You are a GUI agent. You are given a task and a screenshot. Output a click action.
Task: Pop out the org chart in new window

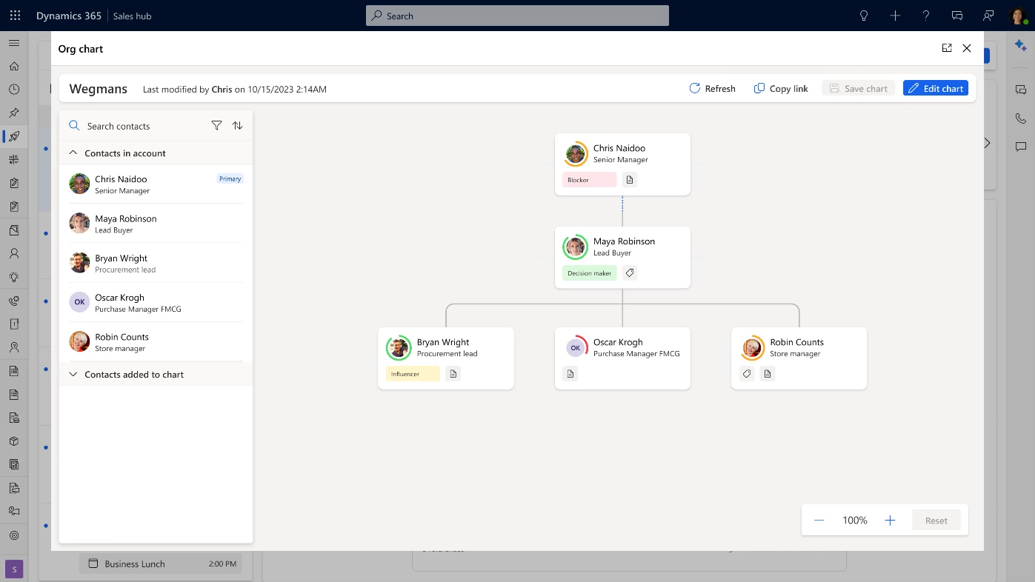point(947,47)
